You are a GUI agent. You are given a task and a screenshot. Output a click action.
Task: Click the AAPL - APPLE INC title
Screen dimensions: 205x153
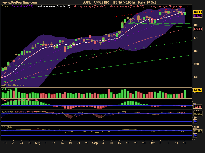click(x=96, y=3)
